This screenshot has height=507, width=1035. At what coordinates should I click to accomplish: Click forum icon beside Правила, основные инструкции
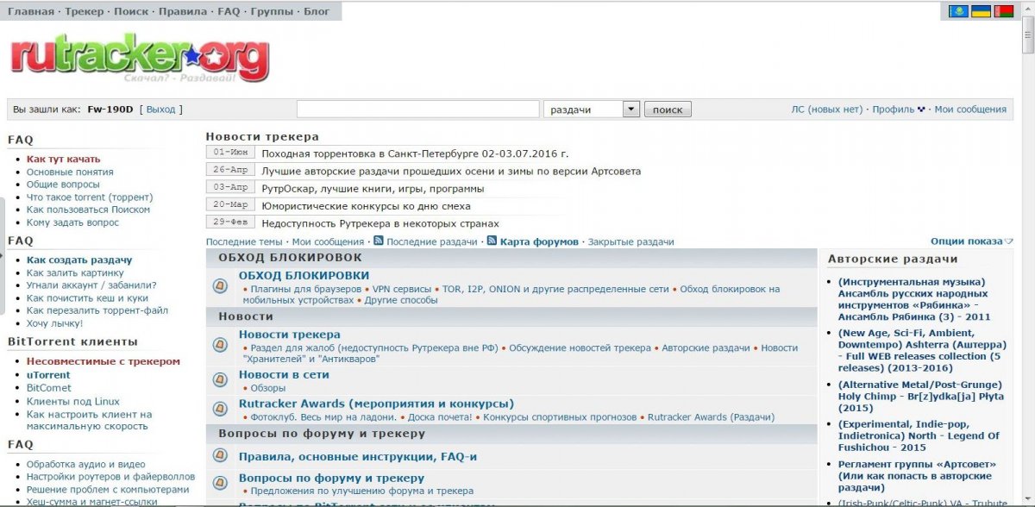[x=220, y=456]
